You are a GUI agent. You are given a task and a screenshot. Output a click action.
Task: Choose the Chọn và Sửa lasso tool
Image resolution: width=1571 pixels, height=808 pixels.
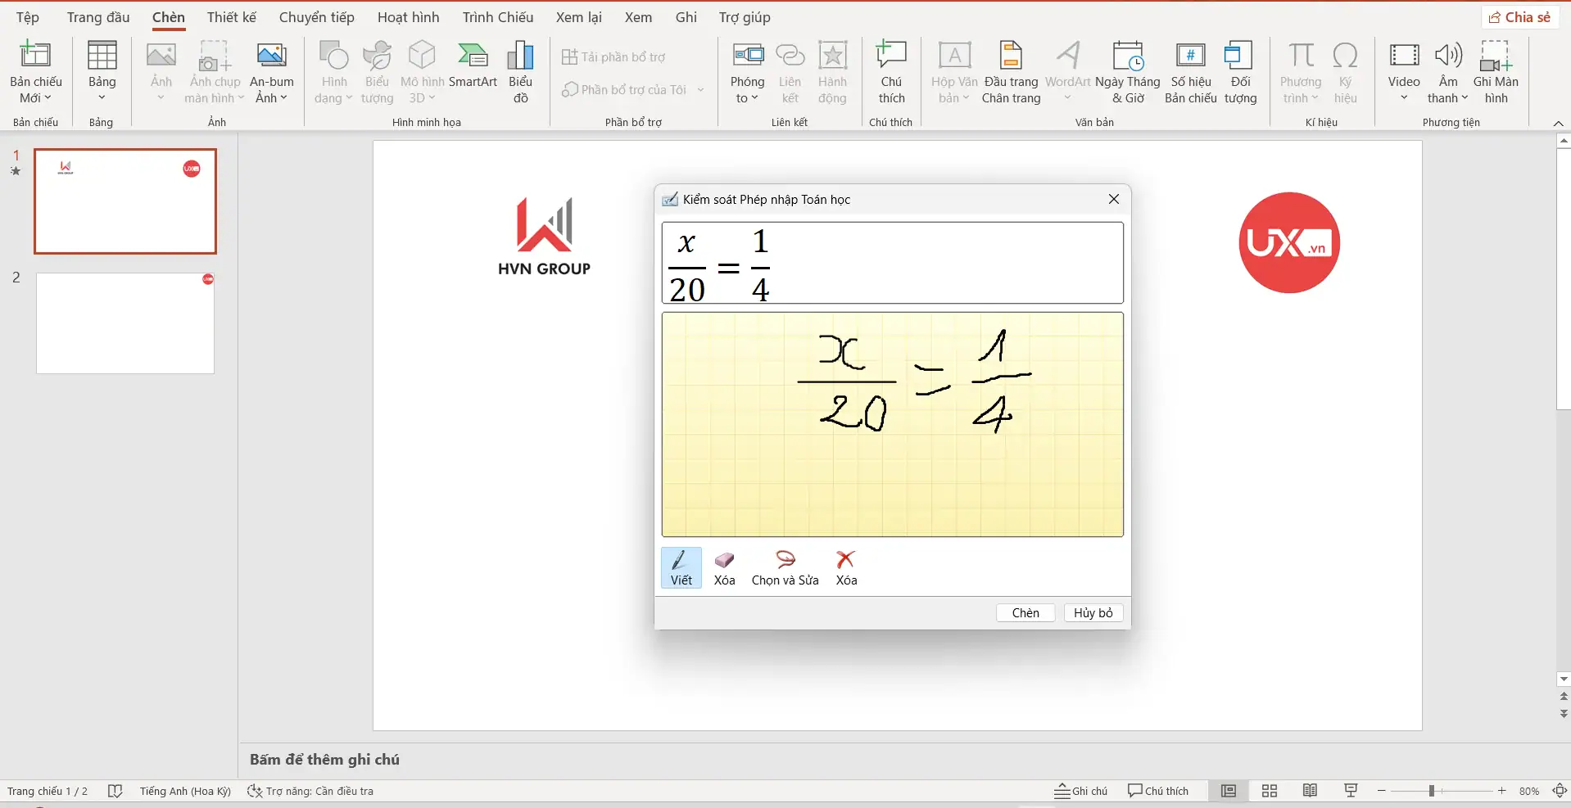[x=785, y=567]
